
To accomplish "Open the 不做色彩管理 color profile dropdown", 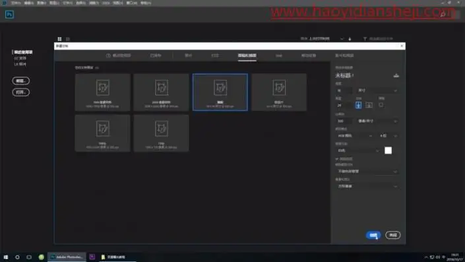I will [367, 172].
